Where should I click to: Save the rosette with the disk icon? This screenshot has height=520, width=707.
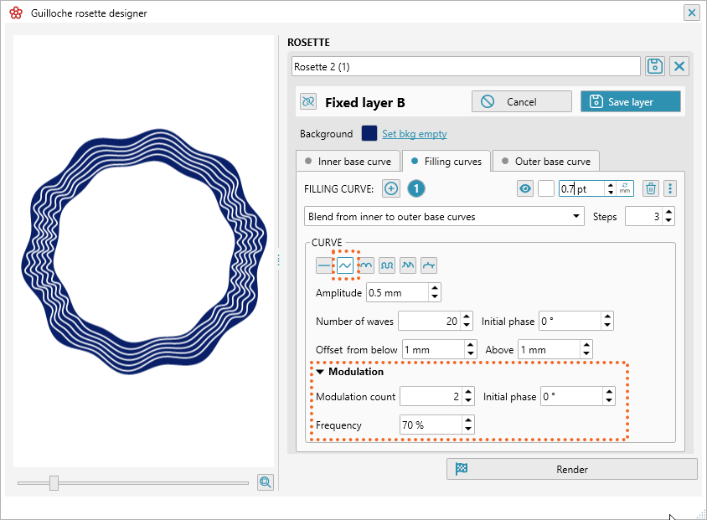point(654,65)
